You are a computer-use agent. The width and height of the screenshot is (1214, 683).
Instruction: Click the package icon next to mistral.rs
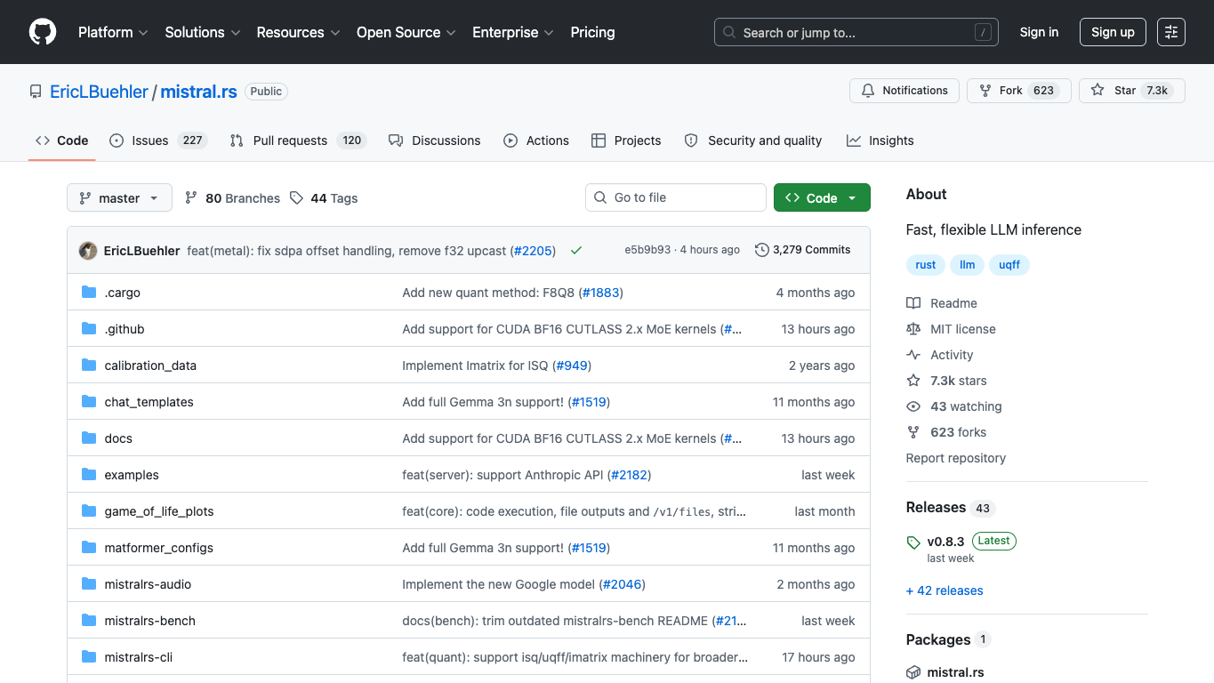click(913, 672)
